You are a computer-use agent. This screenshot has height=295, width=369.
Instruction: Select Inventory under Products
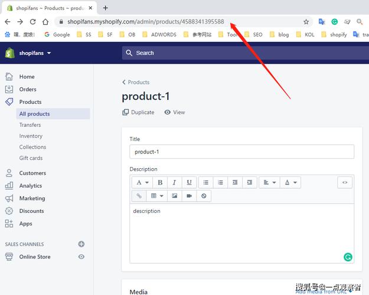click(31, 136)
